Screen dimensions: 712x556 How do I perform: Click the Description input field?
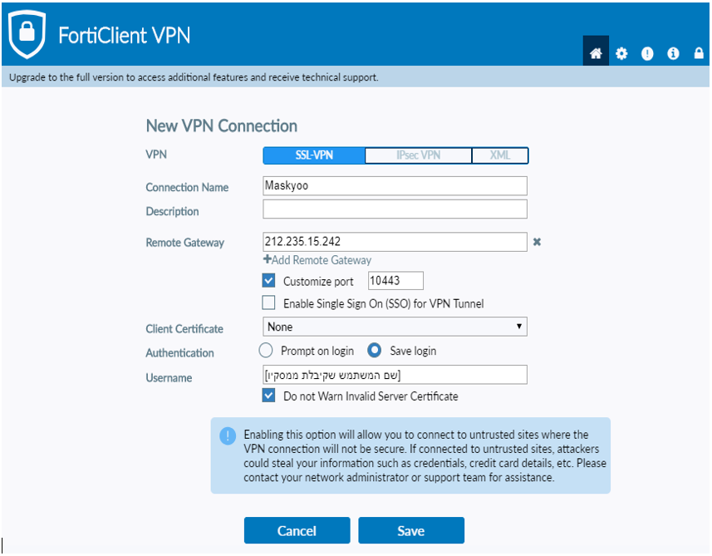click(x=395, y=209)
